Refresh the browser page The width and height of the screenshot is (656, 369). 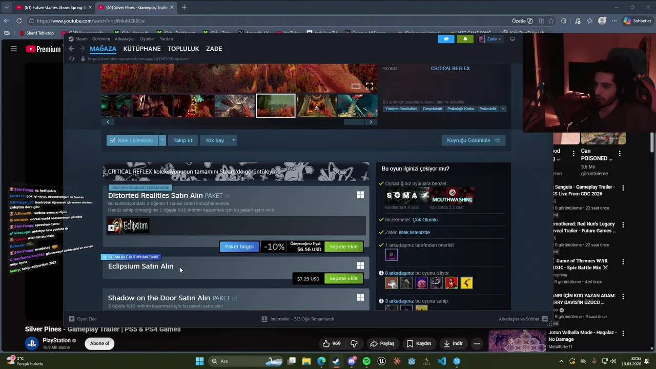[19, 21]
